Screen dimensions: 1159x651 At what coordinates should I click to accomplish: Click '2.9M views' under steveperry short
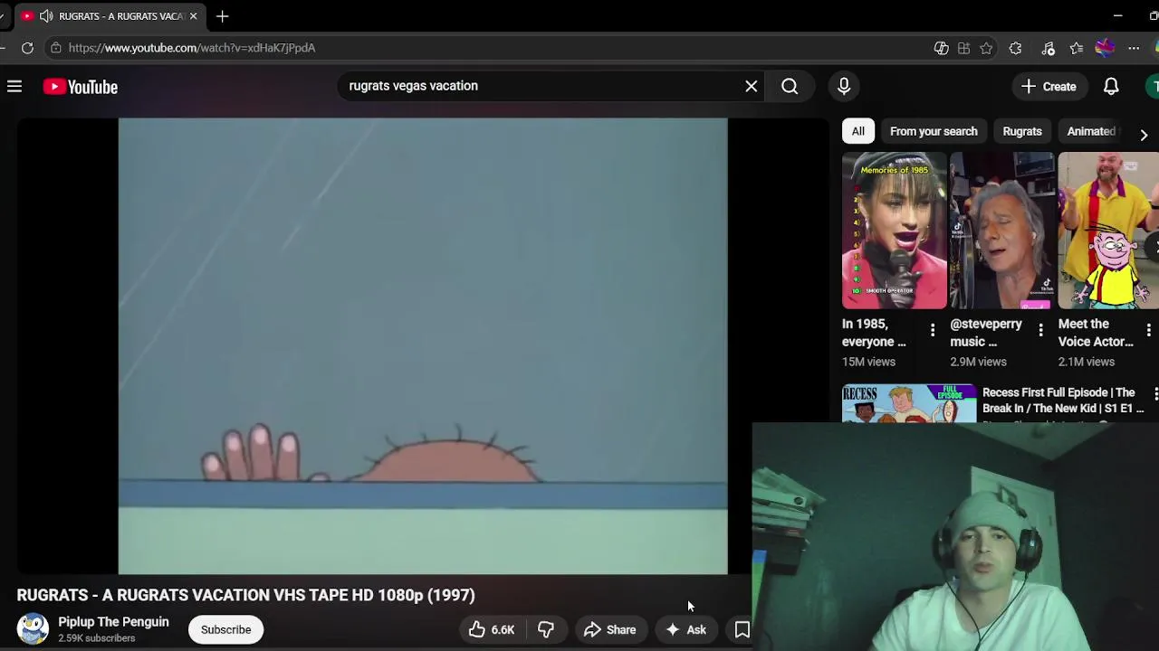pyautogui.click(x=978, y=362)
